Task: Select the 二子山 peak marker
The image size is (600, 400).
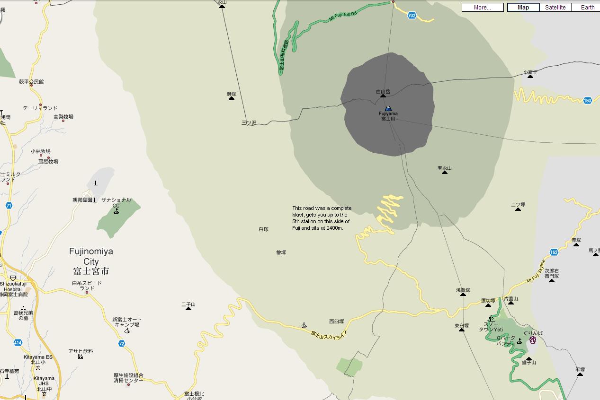Action: [x=188, y=309]
